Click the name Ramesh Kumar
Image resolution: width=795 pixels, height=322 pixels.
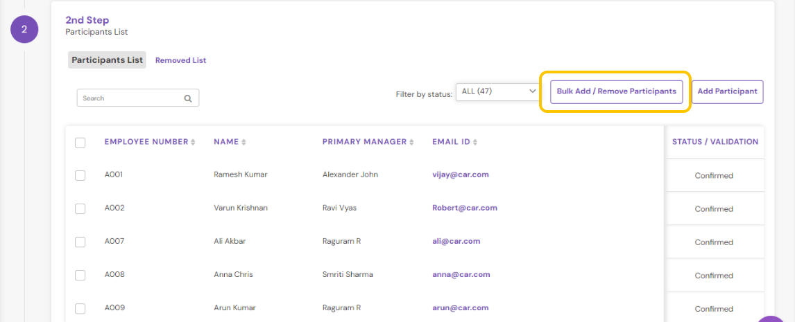tap(240, 175)
